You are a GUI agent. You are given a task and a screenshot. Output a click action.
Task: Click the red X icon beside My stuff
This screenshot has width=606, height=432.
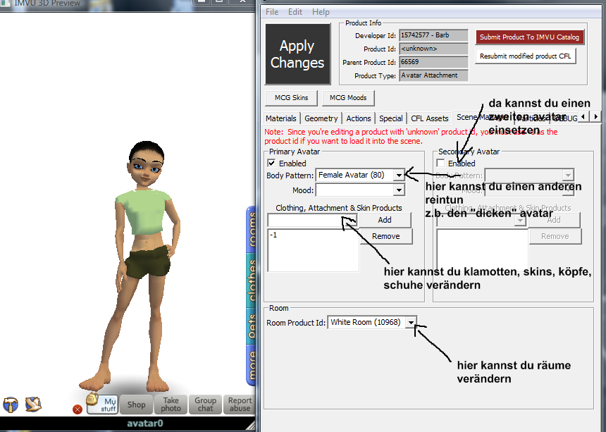coord(78,409)
